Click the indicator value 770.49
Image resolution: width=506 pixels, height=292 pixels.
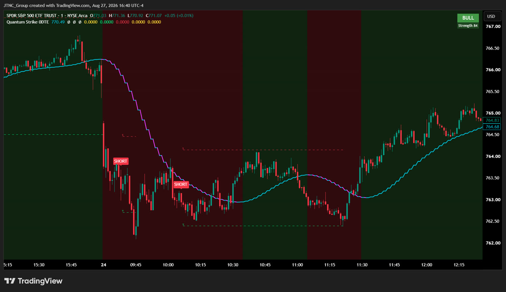(58, 22)
